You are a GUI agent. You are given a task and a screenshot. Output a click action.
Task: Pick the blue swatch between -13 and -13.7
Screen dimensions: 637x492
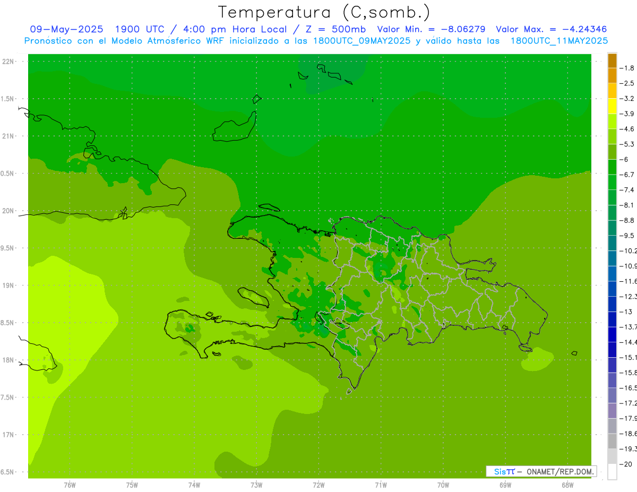[x=612, y=320]
